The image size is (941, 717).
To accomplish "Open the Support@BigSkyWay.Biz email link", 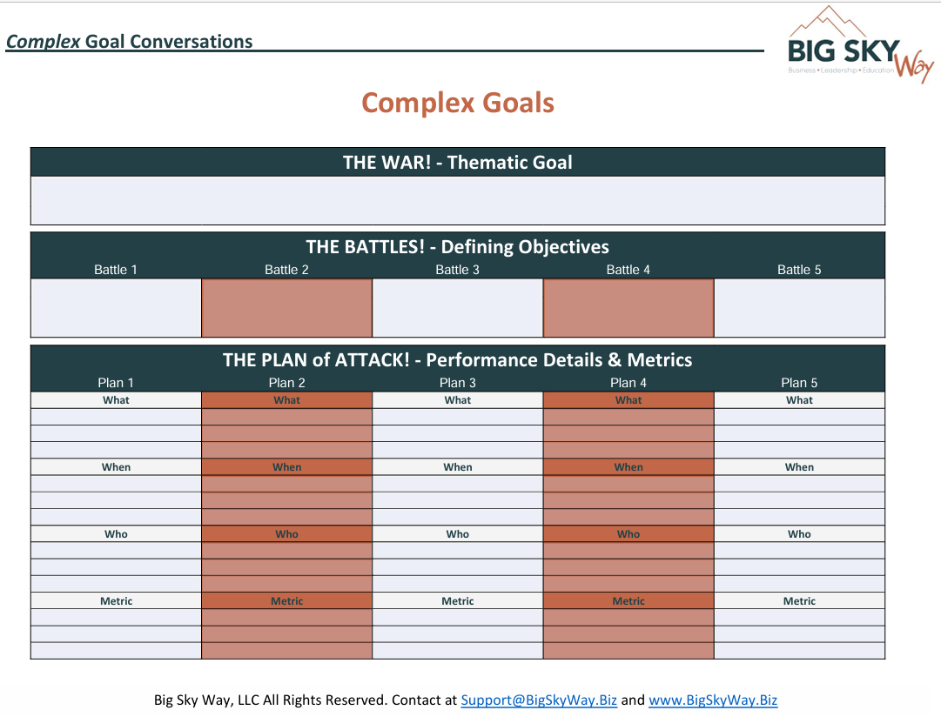I will pos(539,700).
